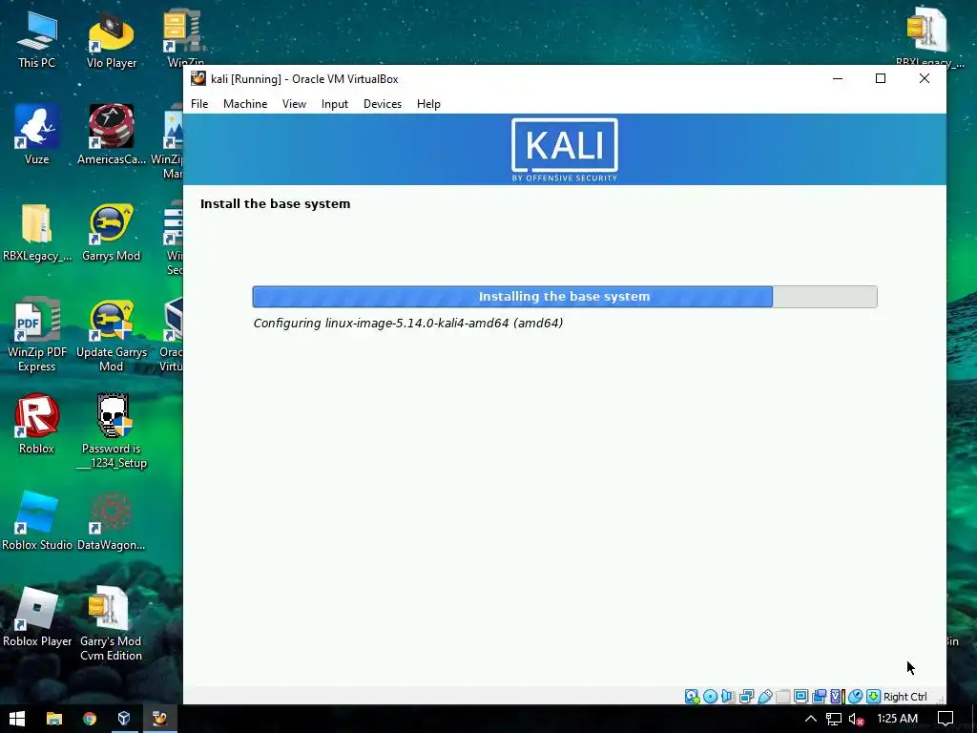The width and height of the screenshot is (977, 733).
Task: Click the green keyboard capture arrow icon
Action: click(x=874, y=696)
